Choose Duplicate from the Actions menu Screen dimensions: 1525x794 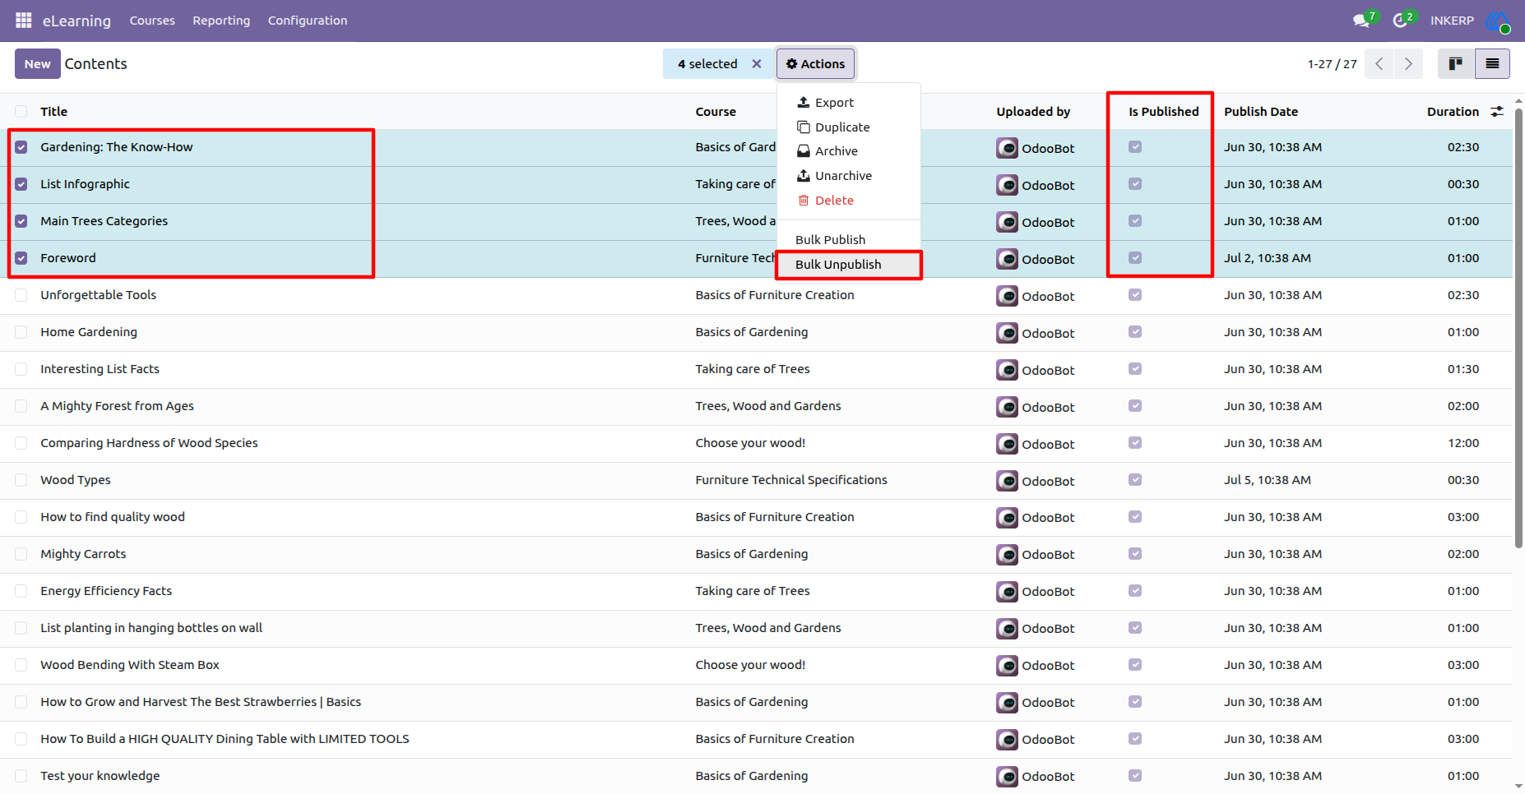(x=848, y=127)
